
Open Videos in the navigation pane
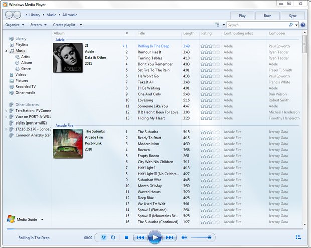21,75
